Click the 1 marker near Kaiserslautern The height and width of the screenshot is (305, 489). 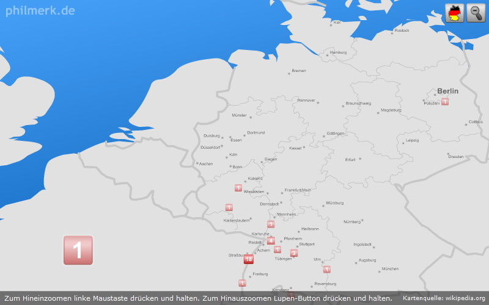tap(229, 207)
